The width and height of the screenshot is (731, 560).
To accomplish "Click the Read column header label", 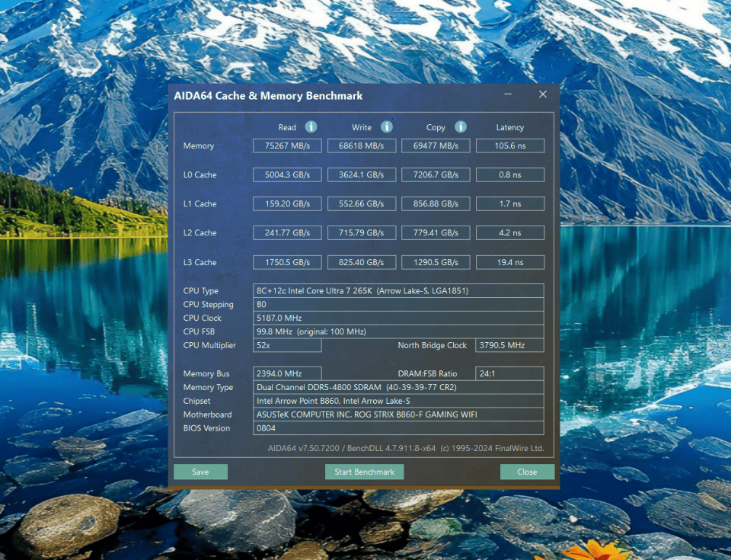I will coord(287,127).
